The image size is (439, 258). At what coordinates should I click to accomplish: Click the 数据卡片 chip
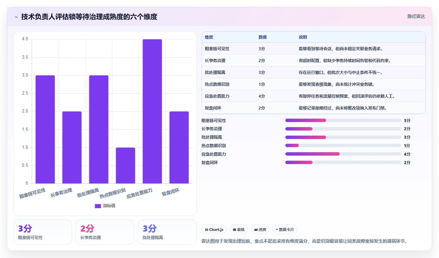tap(285, 230)
